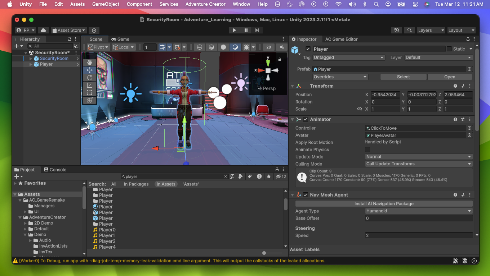Image resolution: width=490 pixels, height=276 pixels.
Task: Select the Scale tool
Action: pos(90,85)
